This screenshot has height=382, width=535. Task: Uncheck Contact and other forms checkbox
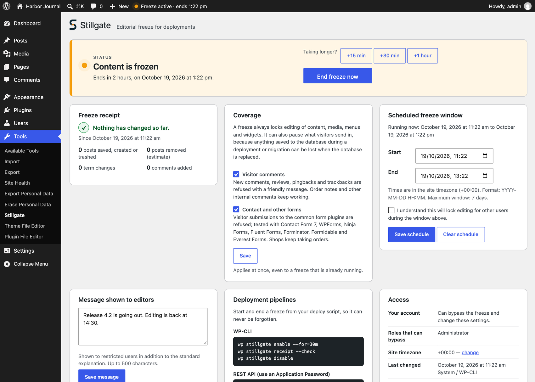coord(236,210)
